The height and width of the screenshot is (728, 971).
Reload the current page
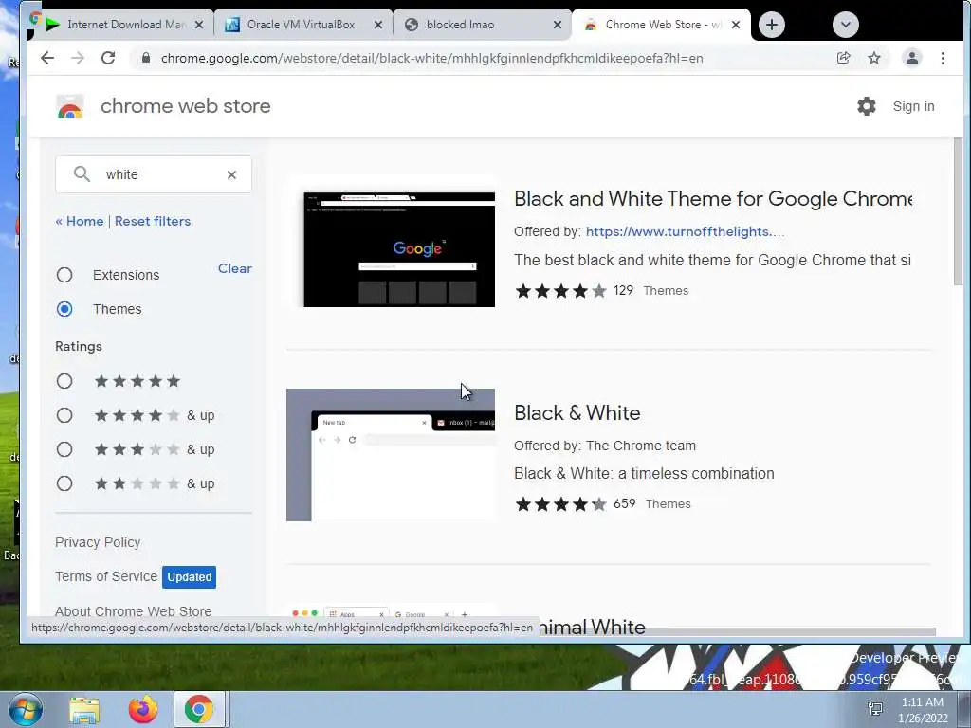click(x=108, y=58)
